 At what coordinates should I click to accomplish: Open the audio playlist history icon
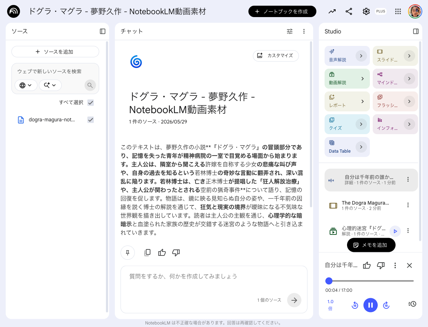coord(412,304)
